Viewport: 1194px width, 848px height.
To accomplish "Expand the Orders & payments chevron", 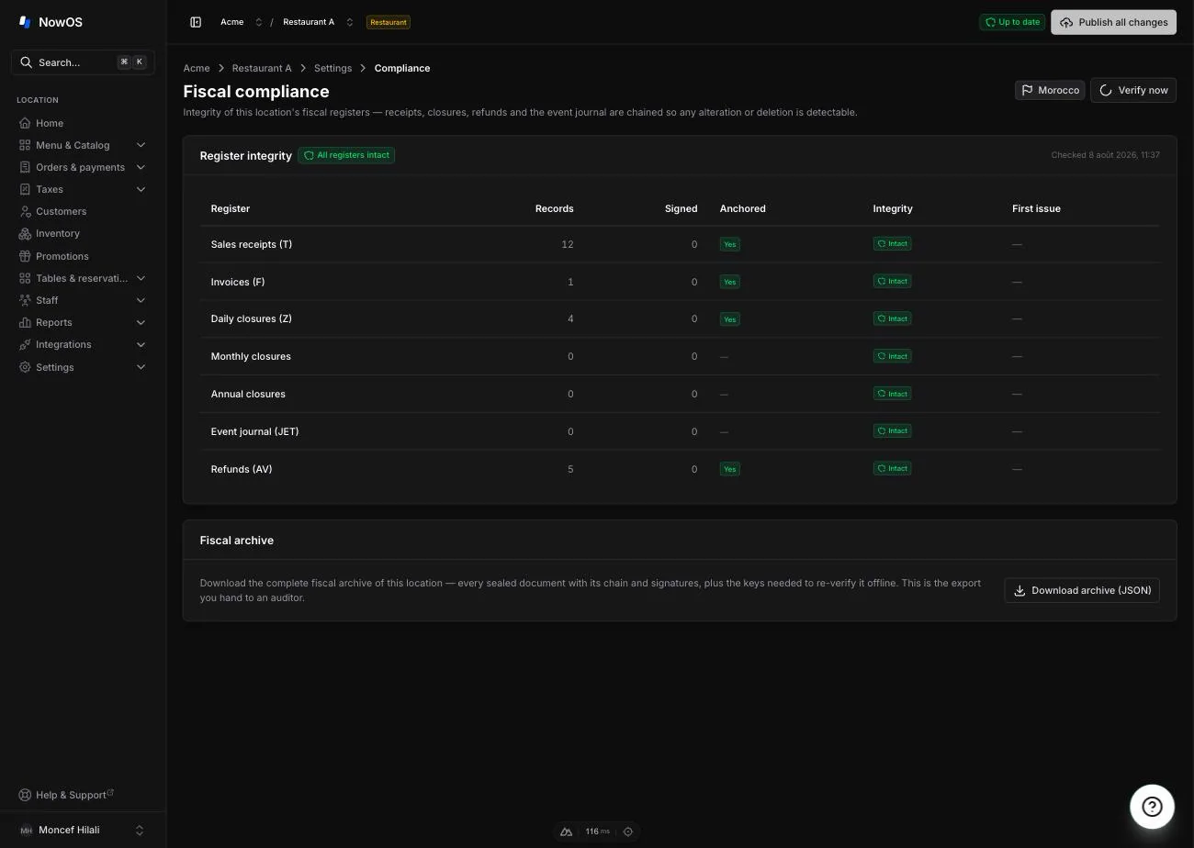I will (141, 167).
